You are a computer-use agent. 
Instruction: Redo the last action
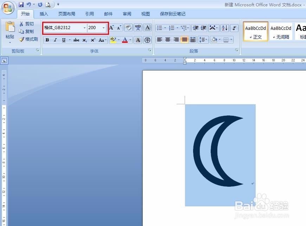tap(40, 4)
